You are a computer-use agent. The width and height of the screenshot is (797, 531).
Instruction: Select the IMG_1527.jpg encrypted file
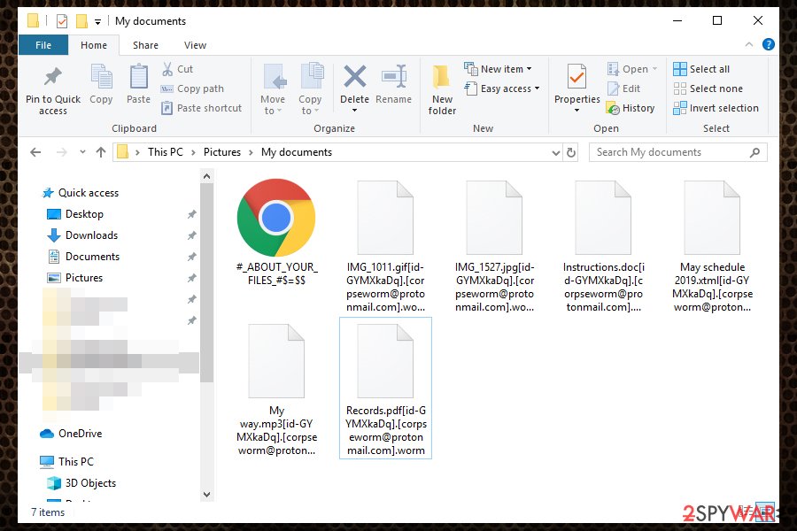494,246
